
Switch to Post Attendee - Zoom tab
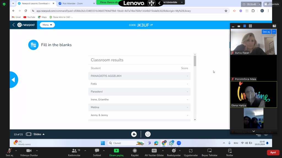click(x=74, y=3)
